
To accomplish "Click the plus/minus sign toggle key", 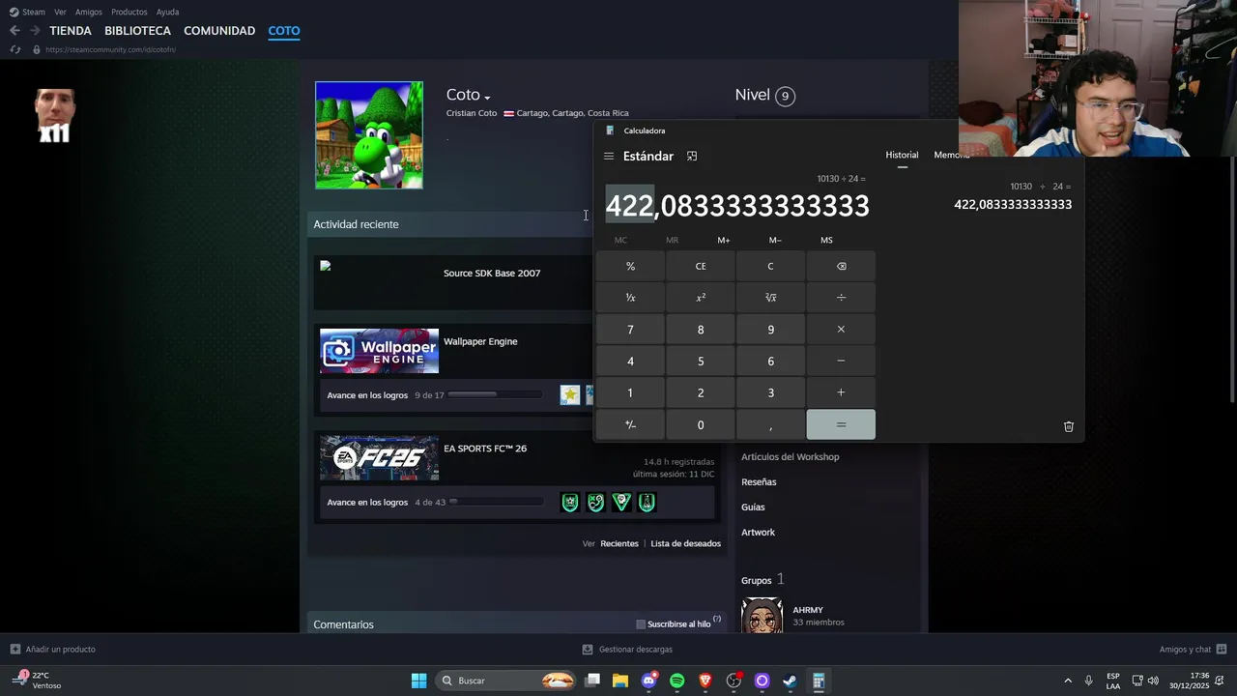I will coord(630,424).
